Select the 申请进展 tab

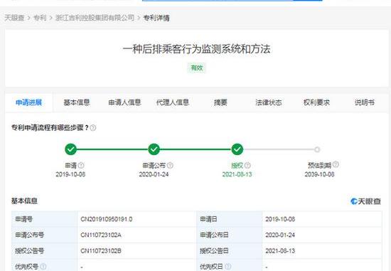(28, 102)
